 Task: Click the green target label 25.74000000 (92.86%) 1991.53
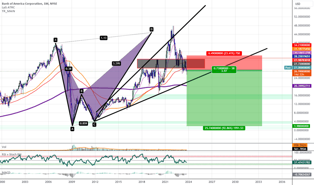click(224, 128)
